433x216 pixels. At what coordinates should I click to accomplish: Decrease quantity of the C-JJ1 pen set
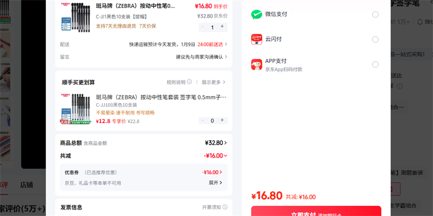click(202, 27)
